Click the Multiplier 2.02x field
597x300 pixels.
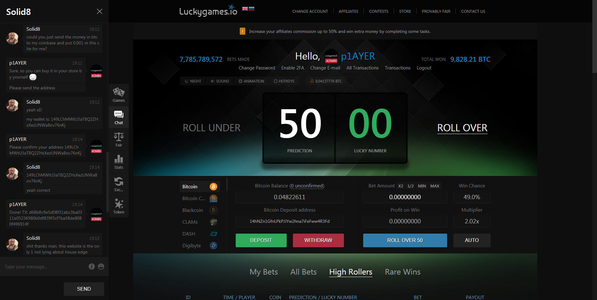pos(472,222)
